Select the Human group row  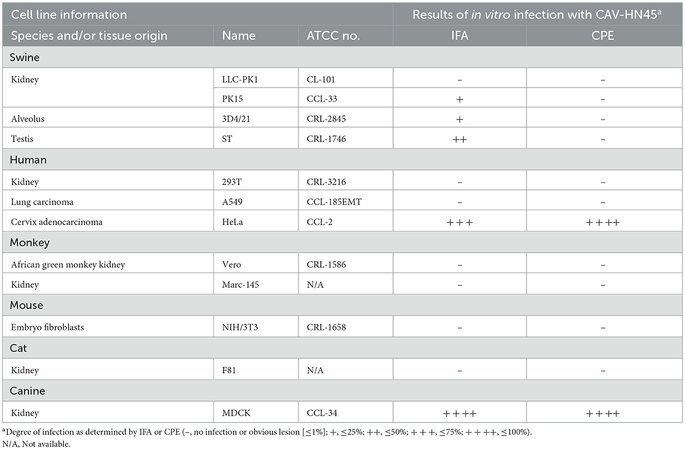tap(28, 160)
